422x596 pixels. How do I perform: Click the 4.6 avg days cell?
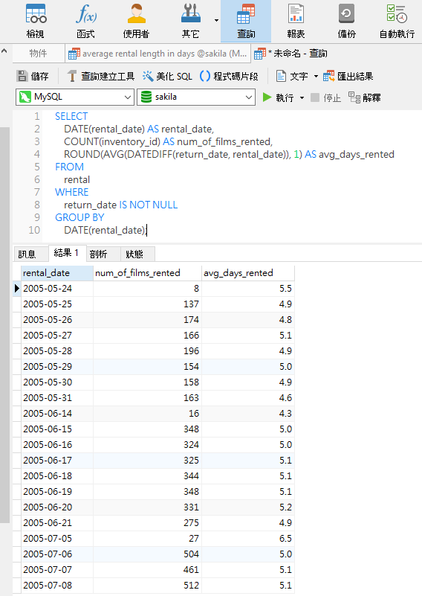pyautogui.click(x=248, y=397)
